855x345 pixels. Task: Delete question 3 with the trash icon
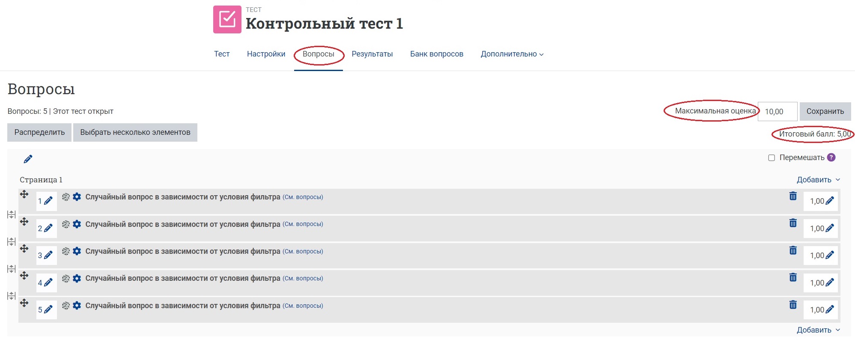(793, 250)
